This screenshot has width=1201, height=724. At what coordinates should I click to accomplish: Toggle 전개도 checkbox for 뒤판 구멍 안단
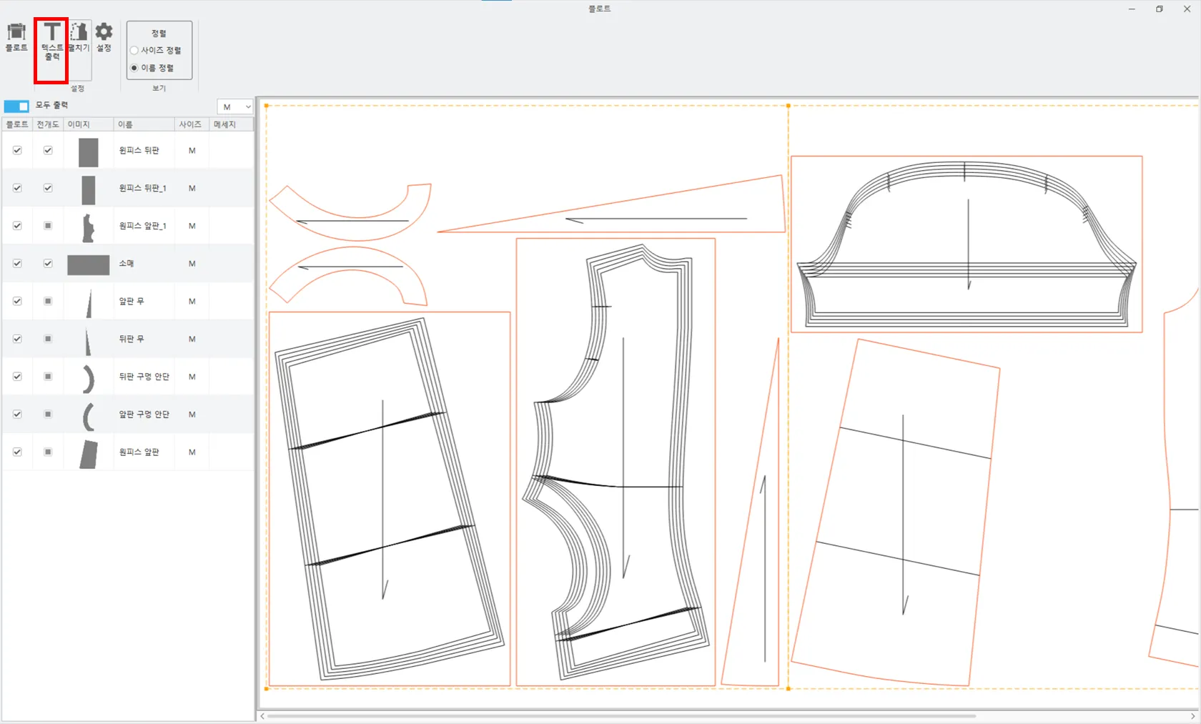click(48, 377)
